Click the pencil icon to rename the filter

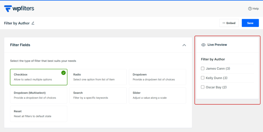pos(33,23)
